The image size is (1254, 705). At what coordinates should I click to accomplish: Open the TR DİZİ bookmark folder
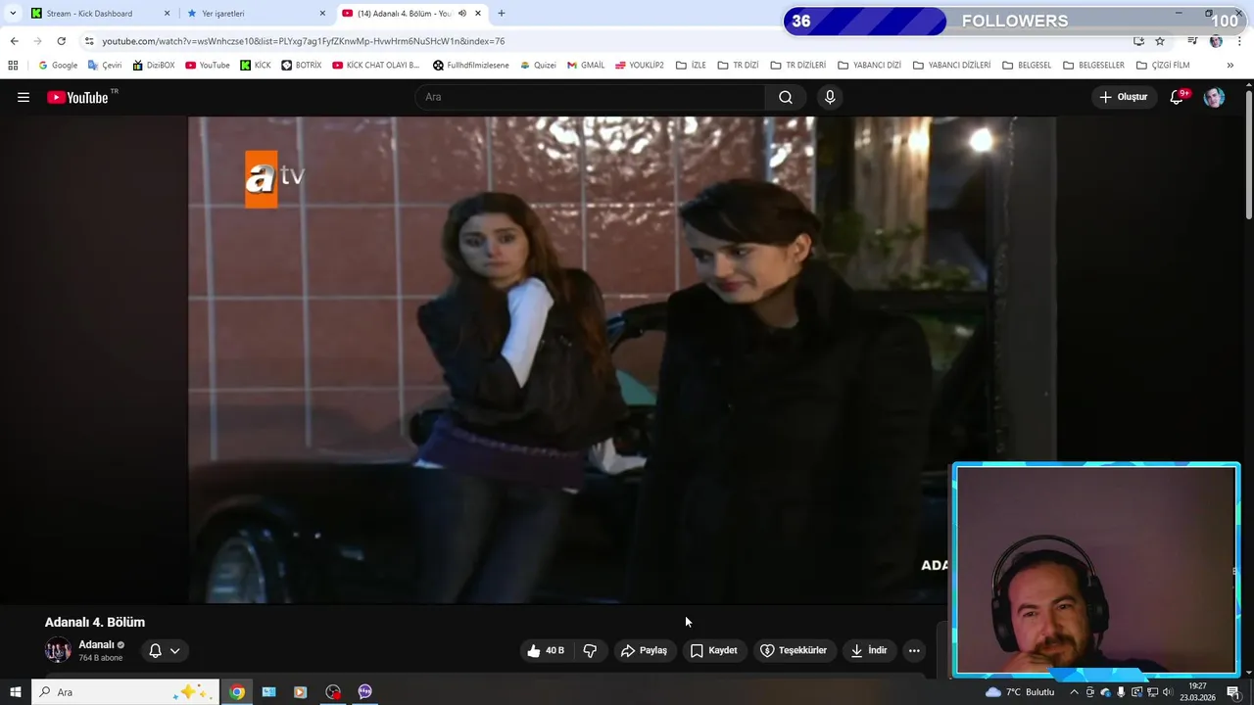[x=738, y=66]
